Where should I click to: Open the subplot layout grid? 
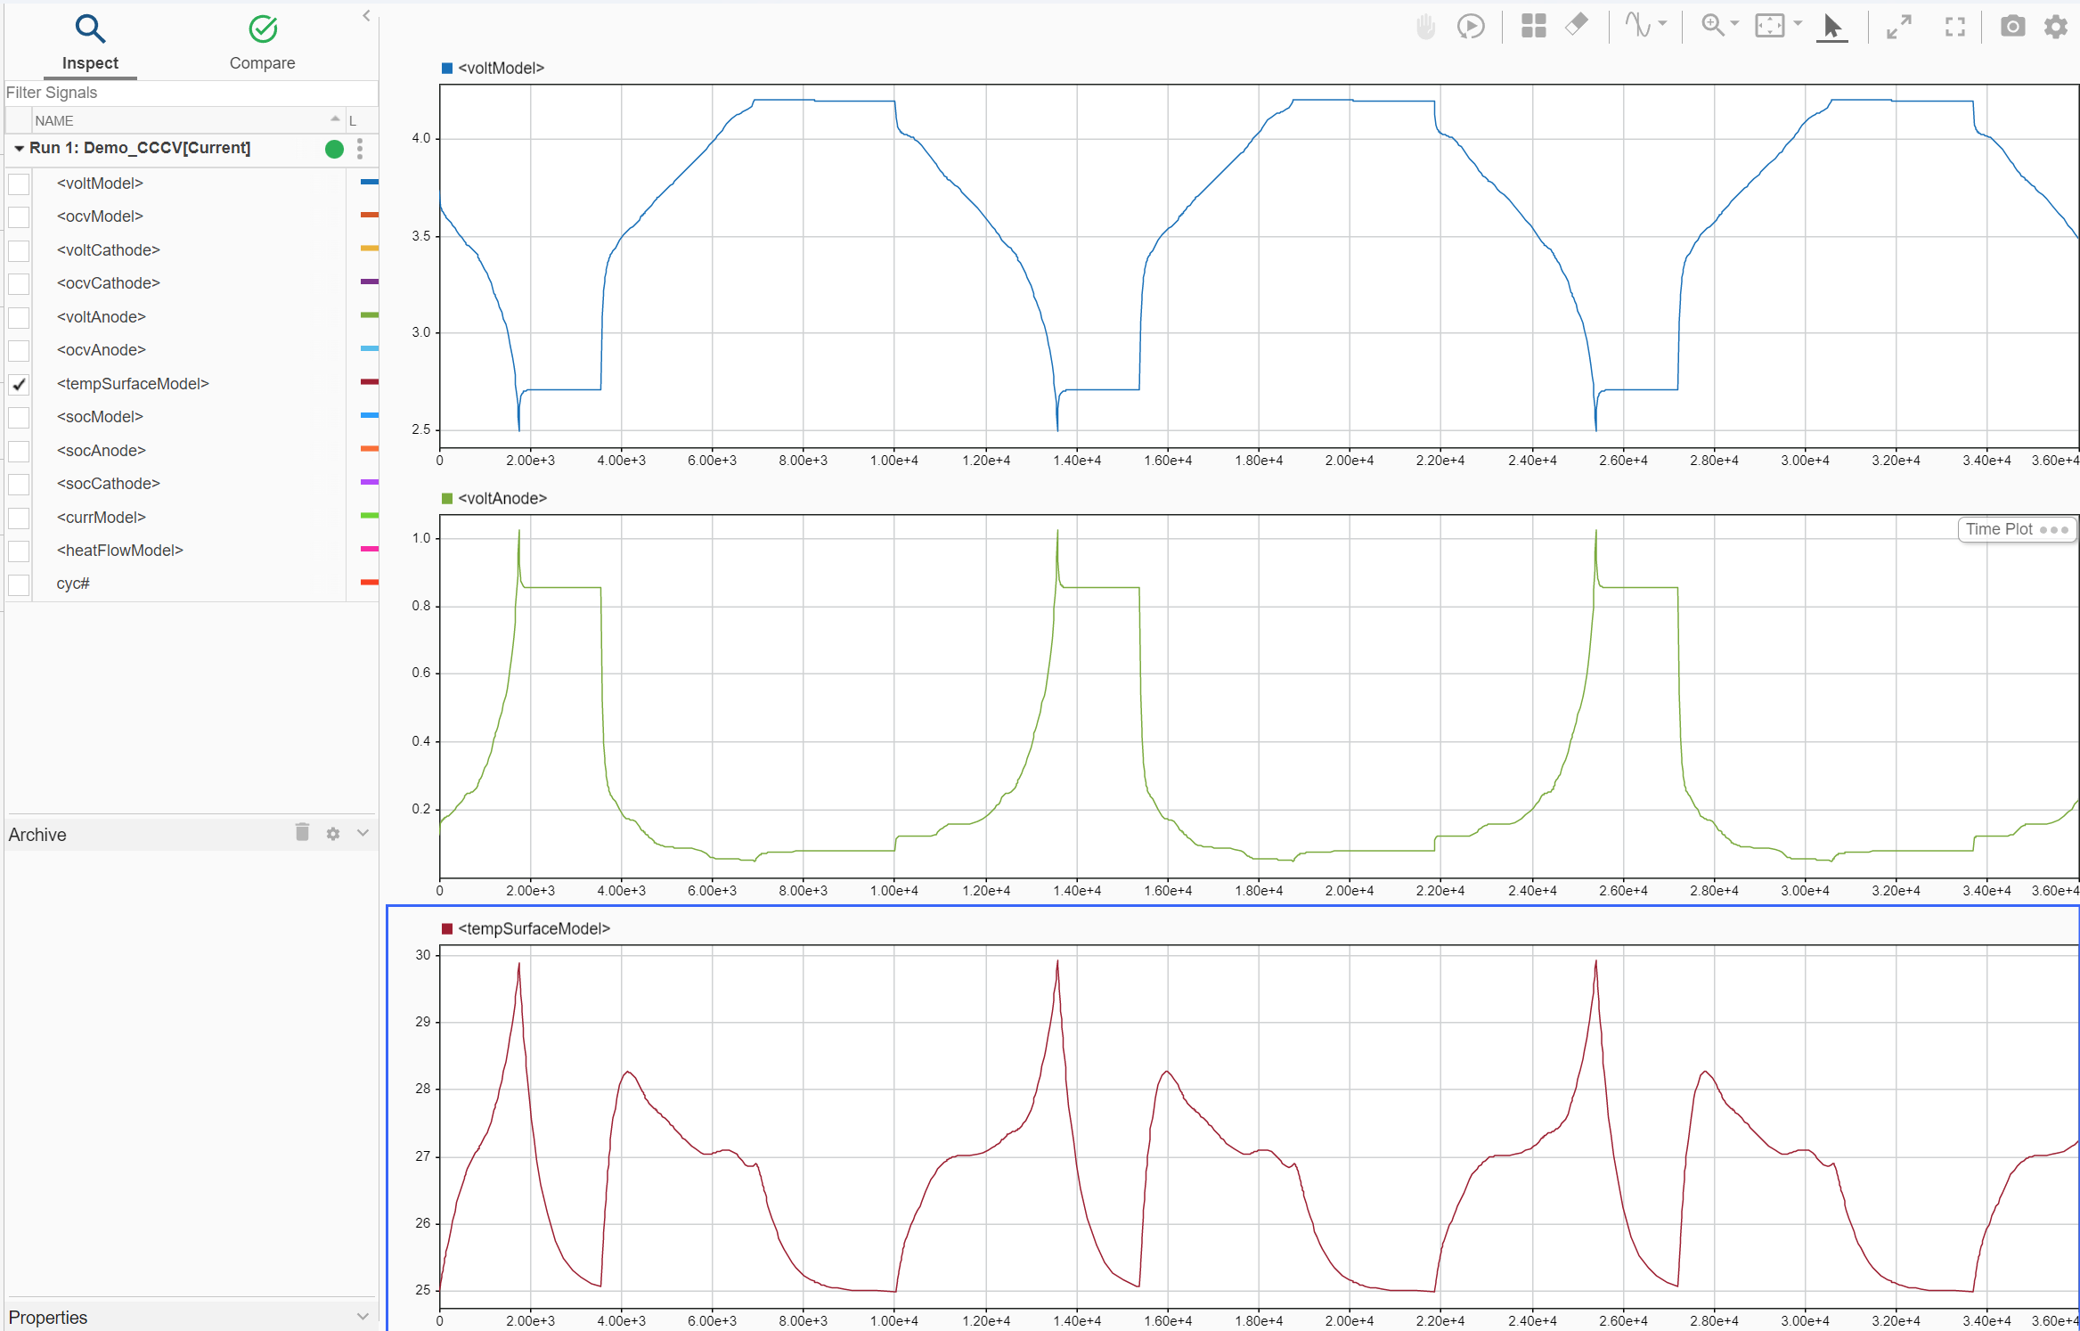pyautogui.click(x=1533, y=26)
